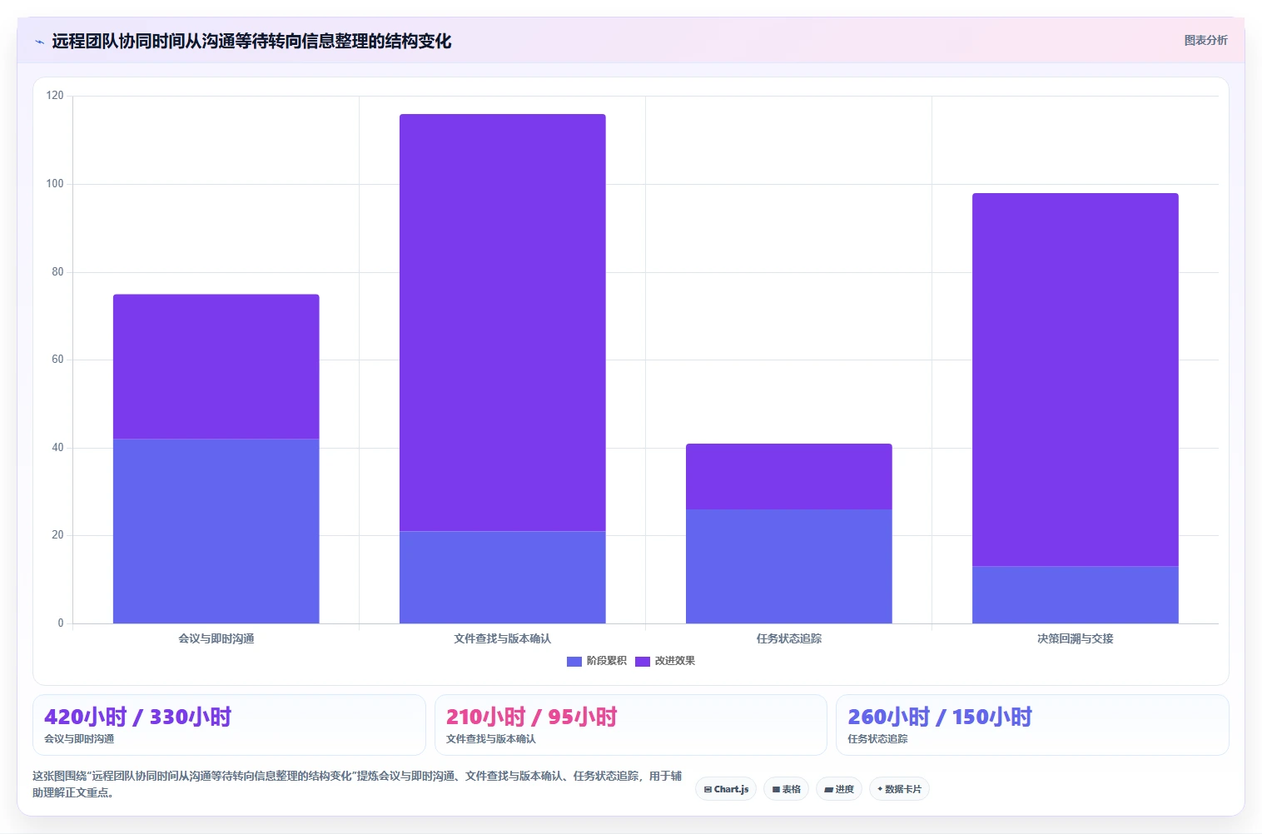Click the 100 y-axis tick label

(x=55, y=184)
